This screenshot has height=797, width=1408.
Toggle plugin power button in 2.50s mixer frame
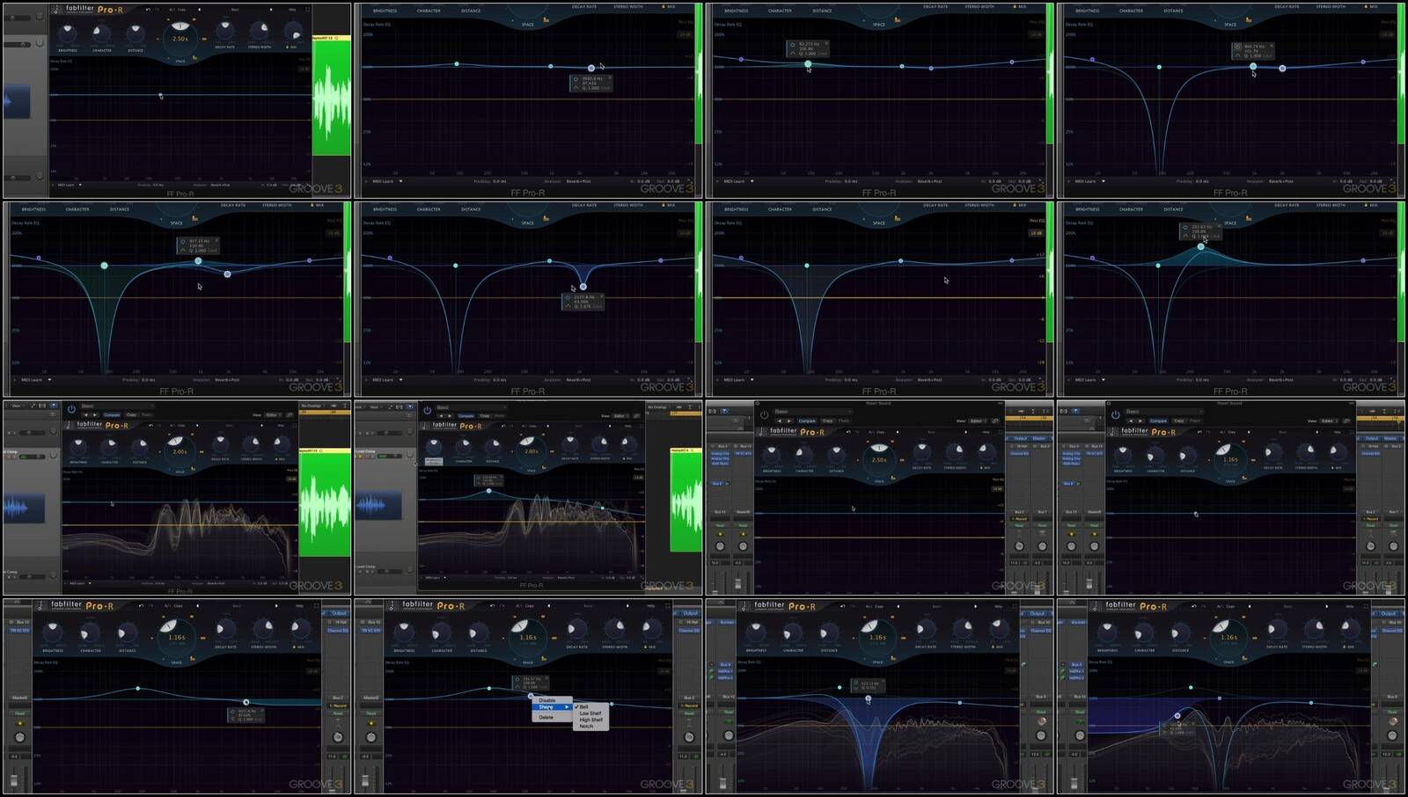tap(764, 413)
